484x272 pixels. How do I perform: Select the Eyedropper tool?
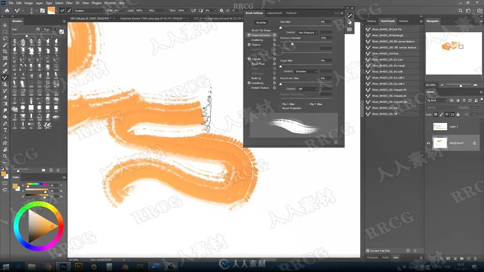coord(5,64)
